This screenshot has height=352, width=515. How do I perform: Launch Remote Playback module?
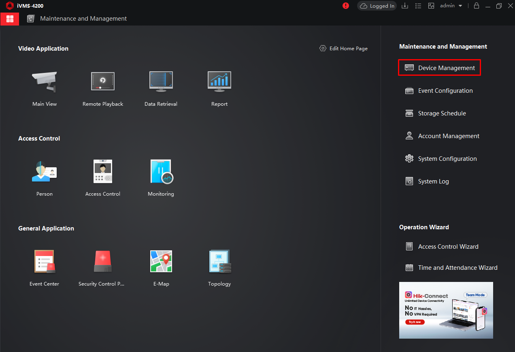coord(103,81)
